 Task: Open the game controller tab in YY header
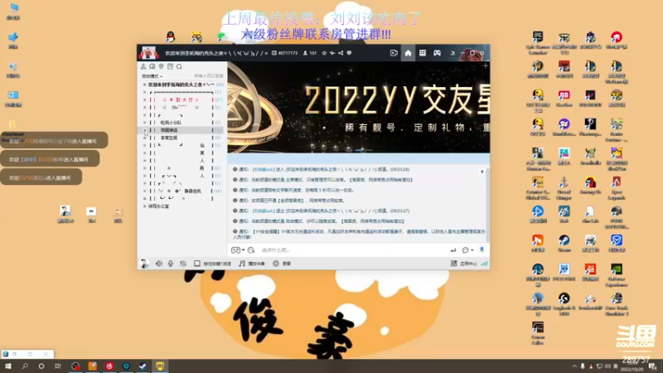click(437, 53)
